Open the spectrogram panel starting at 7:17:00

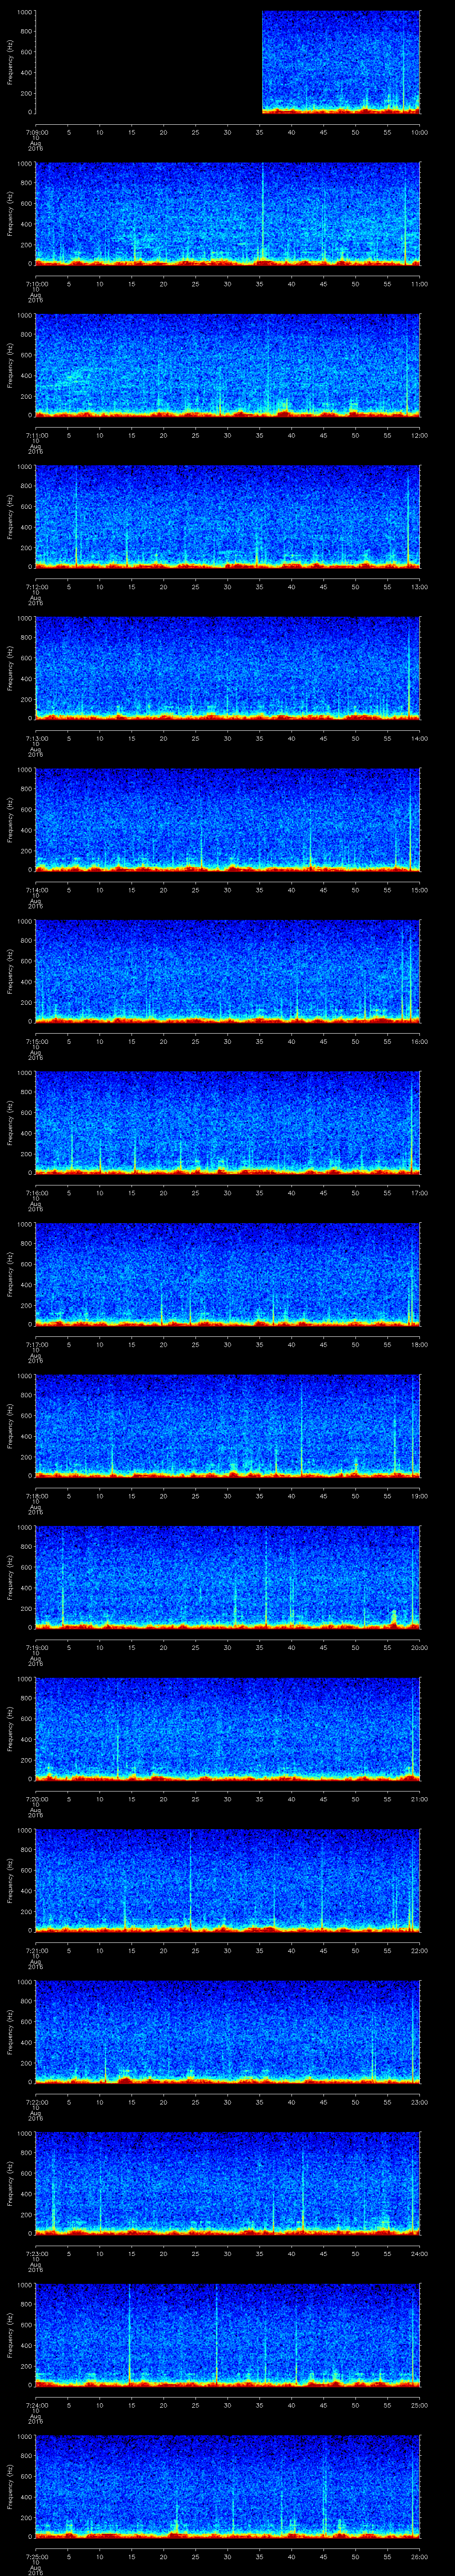point(227,1273)
